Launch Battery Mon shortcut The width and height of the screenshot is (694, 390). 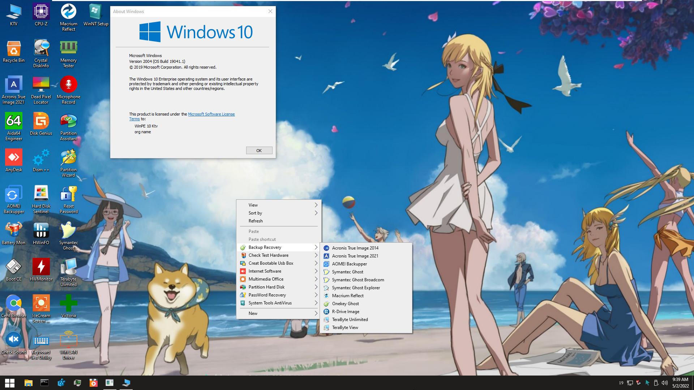coord(14,234)
